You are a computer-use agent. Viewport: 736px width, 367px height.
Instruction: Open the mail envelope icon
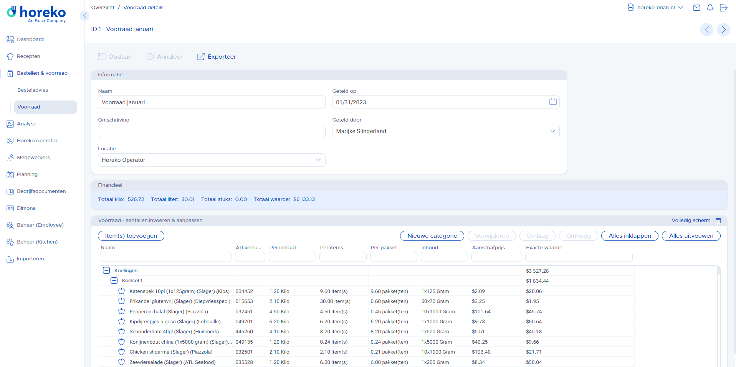point(696,8)
